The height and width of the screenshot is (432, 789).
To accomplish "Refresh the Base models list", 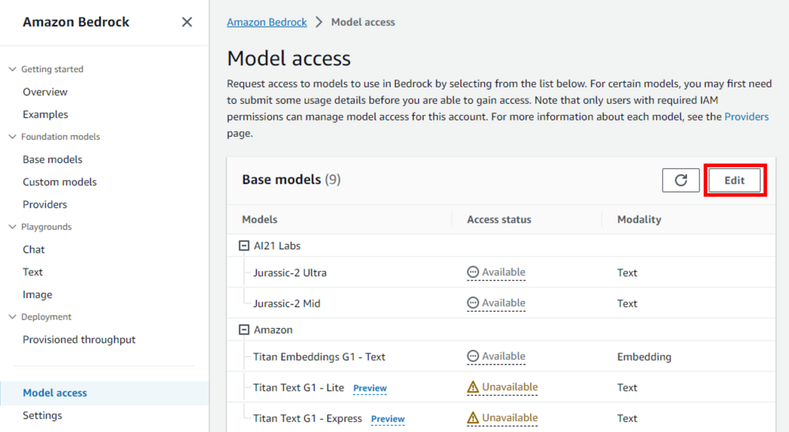I will (x=681, y=180).
